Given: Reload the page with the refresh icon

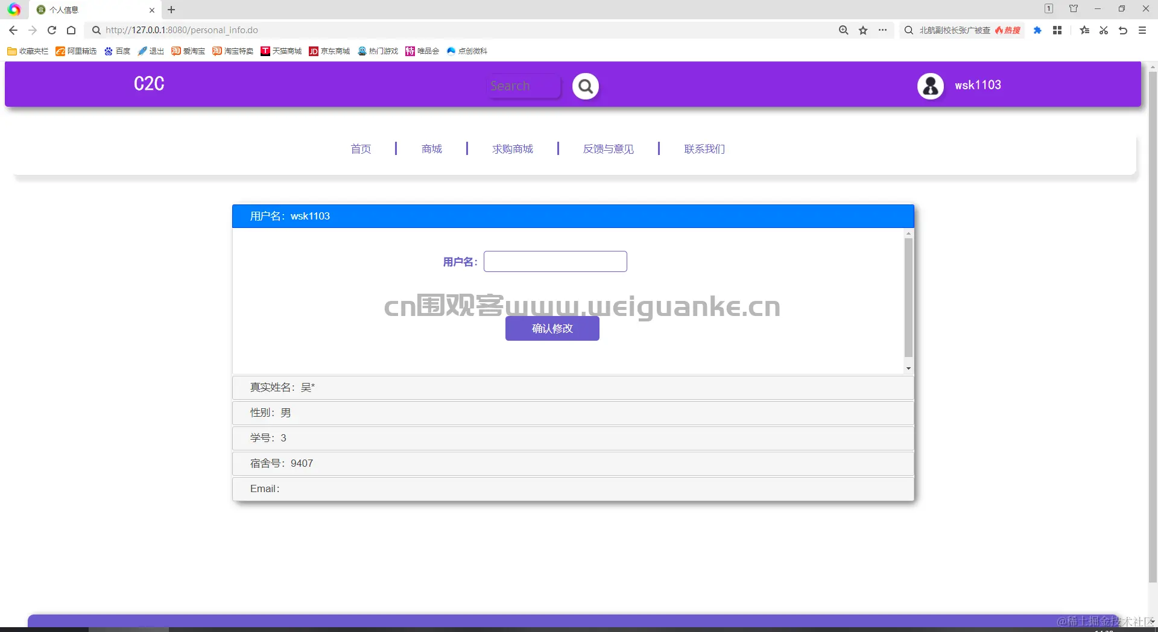Looking at the screenshot, I should [x=52, y=30].
